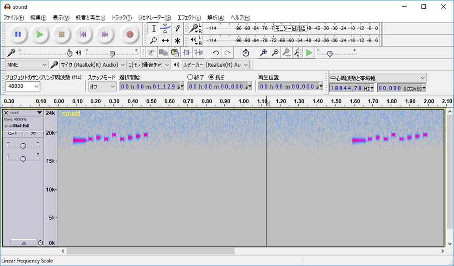Click the モニターを開始 meter button
The width and height of the screenshot is (454, 266).
coord(291,28)
